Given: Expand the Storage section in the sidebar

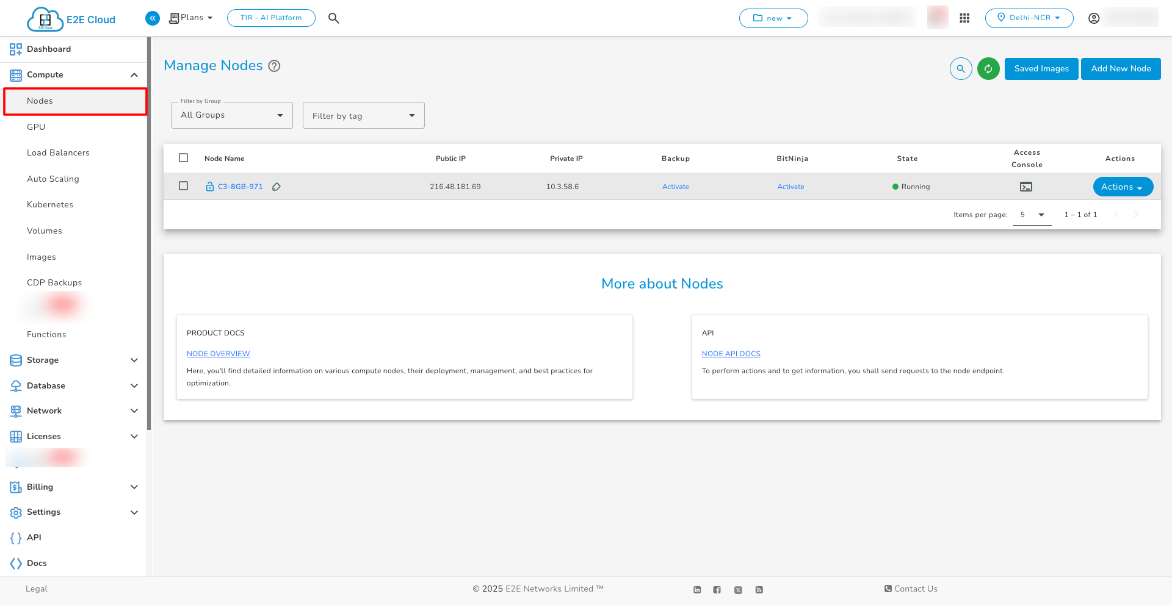Looking at the screenshot, I should tap(134, 360).
